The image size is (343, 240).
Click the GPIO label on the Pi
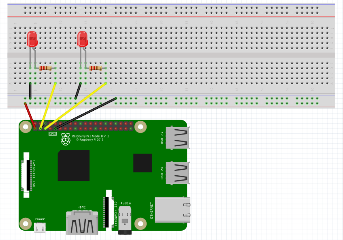[52, 133]
